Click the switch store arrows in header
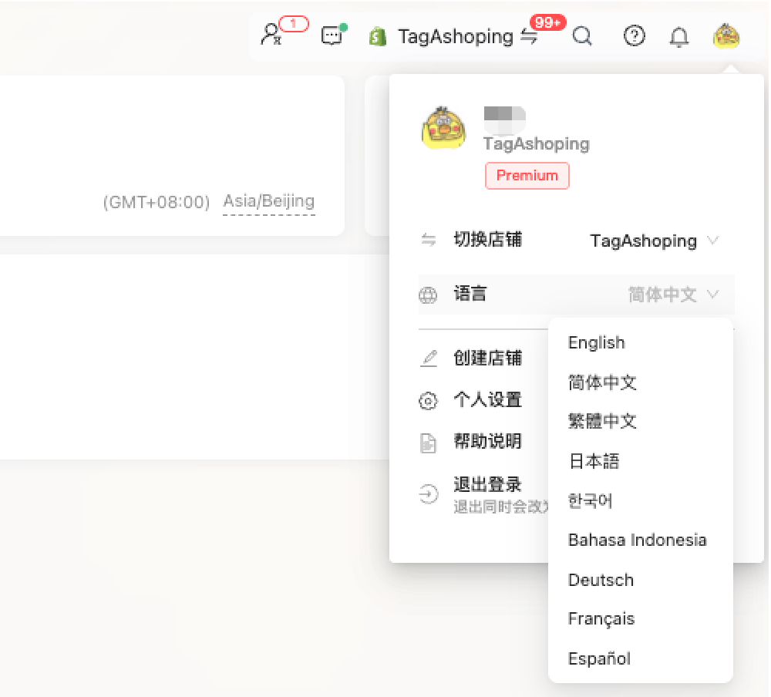Image resolution: width=771 pixels, height=697 pixels. click(x=529, y=37)
